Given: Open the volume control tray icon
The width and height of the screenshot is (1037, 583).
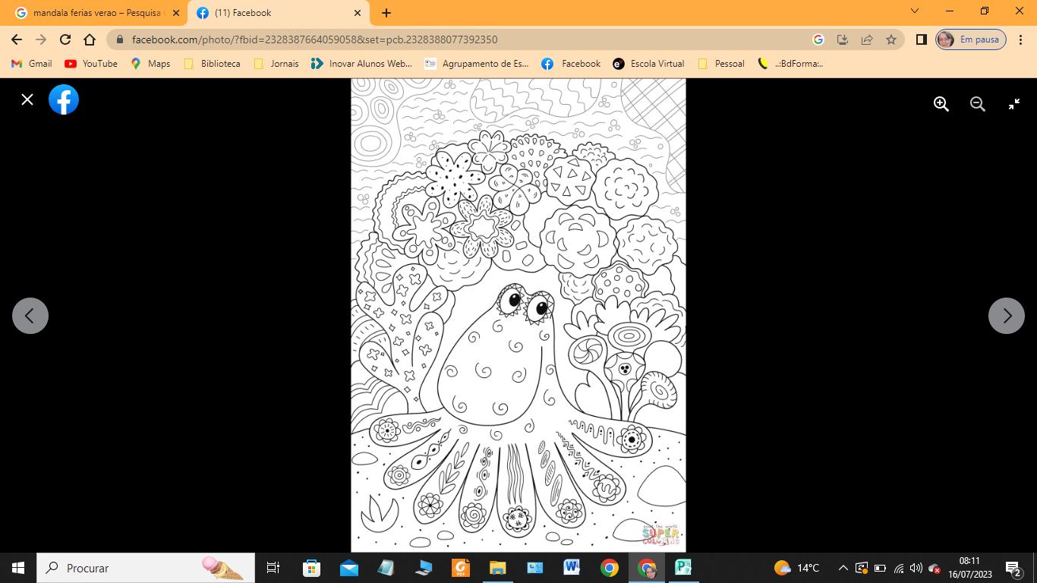Looking at the screenshot, I should click(x=916, y=568).
